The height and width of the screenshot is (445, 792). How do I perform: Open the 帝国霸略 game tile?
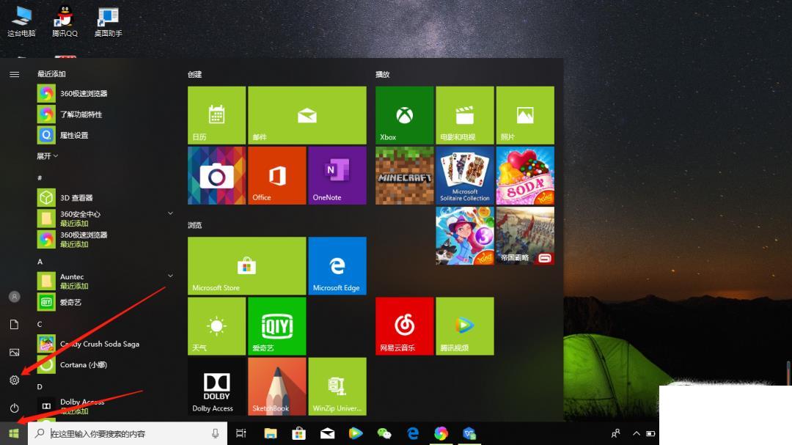pos(525,236)
